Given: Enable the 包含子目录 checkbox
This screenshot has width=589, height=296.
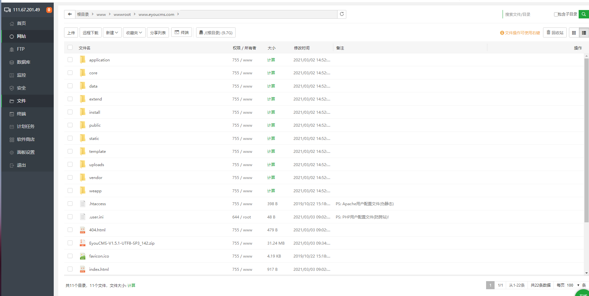Looking at the screenshot, I should click(556, 14).
